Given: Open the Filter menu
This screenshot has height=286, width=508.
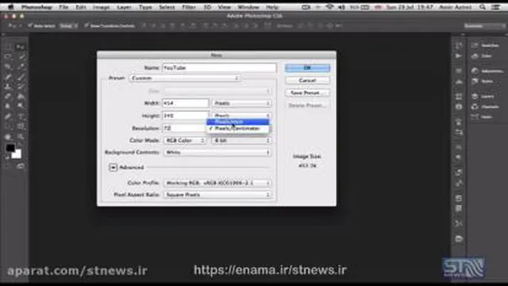Looking at the screenshot, I should (x=189, y=7).
